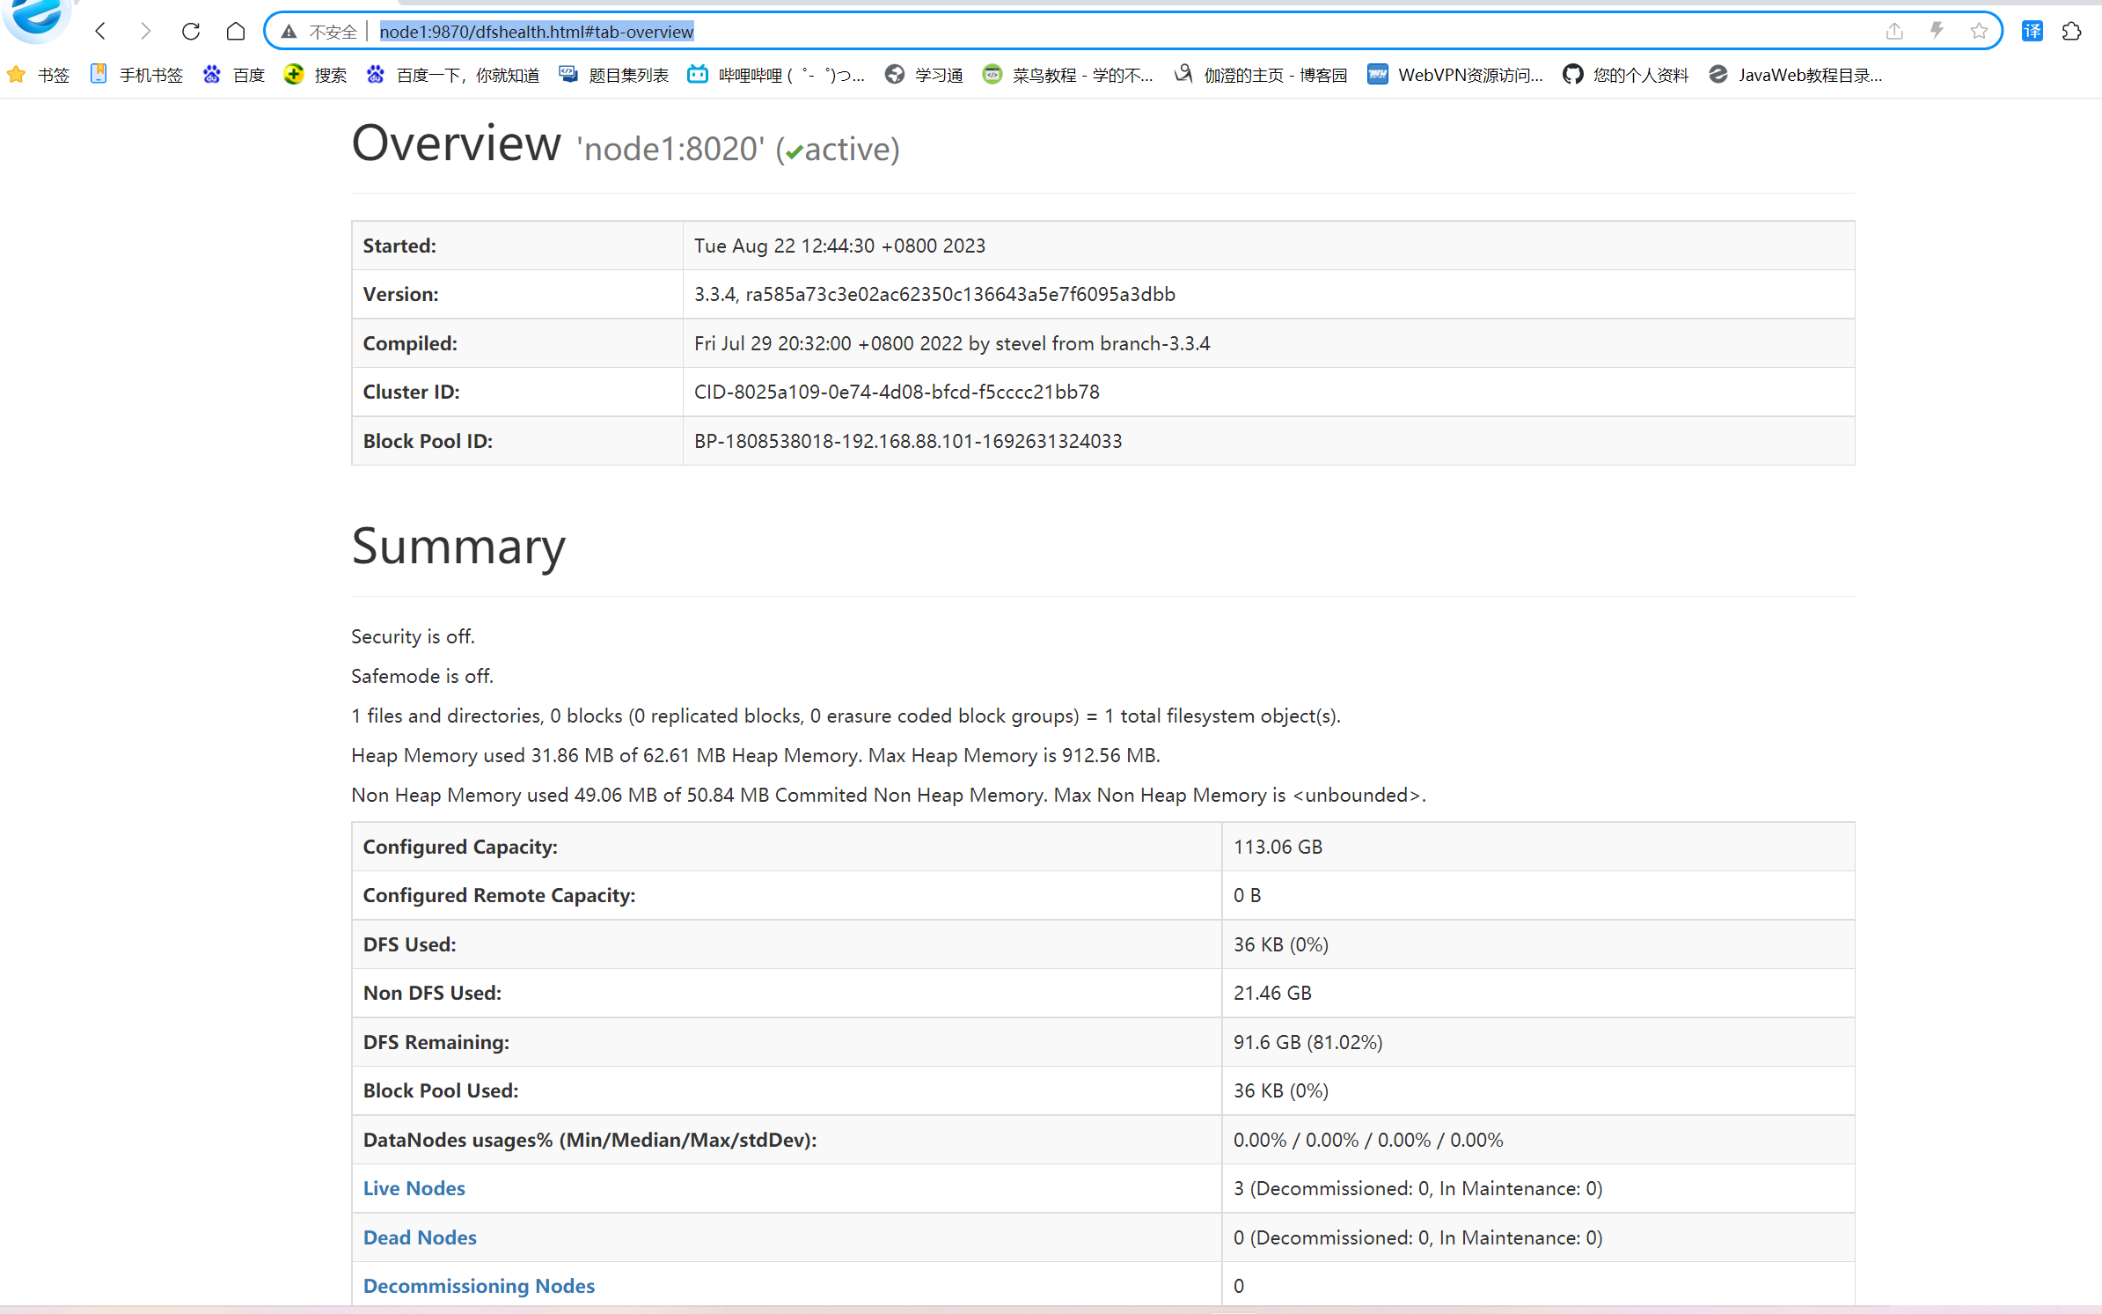The height and width of the screenshot is (1314, 2102).
Task: Click the node1:9870 URL address field
Action: click(x=537, y=32)
